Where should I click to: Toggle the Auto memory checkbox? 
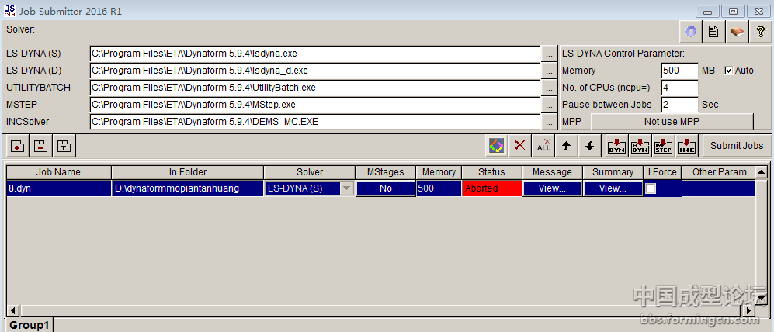coord(728,71)
